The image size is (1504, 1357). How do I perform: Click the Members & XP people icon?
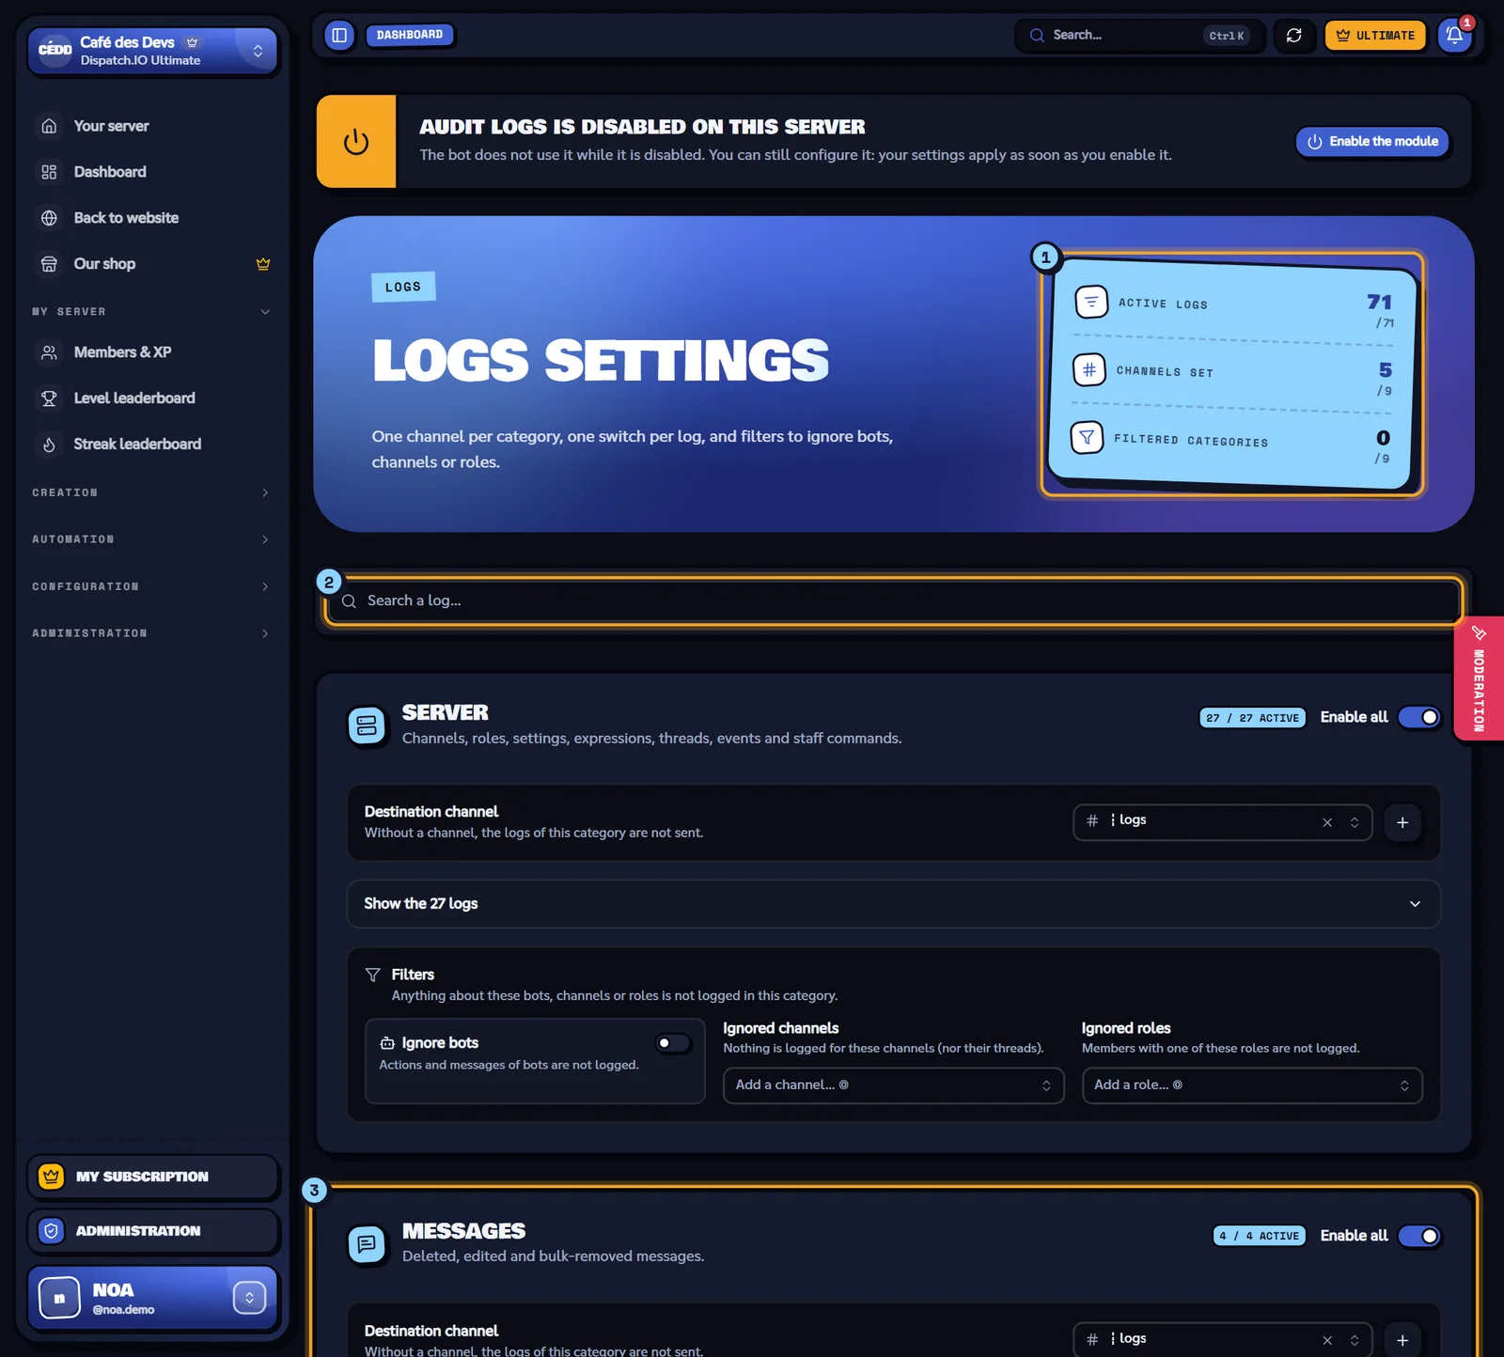coord(50,352)
